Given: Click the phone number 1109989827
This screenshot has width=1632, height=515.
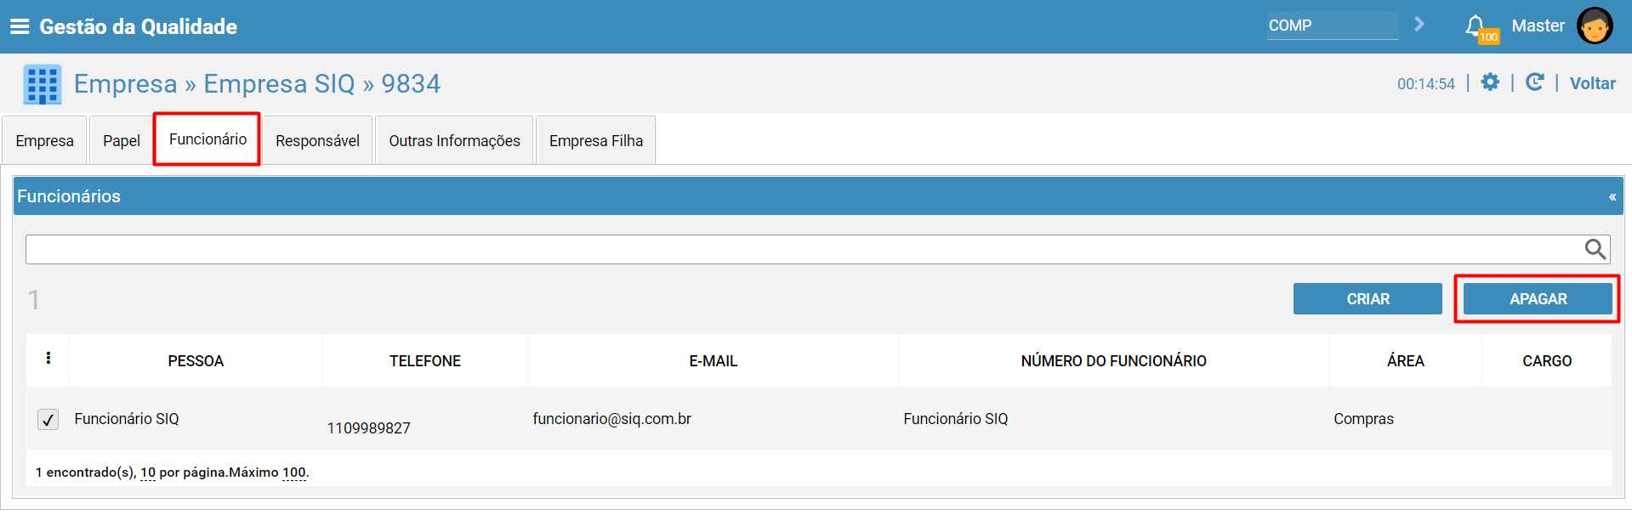Looking at the screenshot, I should click(x=369, y=428).
